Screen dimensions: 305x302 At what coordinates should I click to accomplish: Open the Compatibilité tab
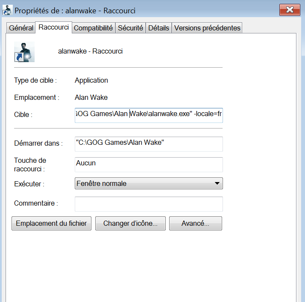click(x=94, y=28)
